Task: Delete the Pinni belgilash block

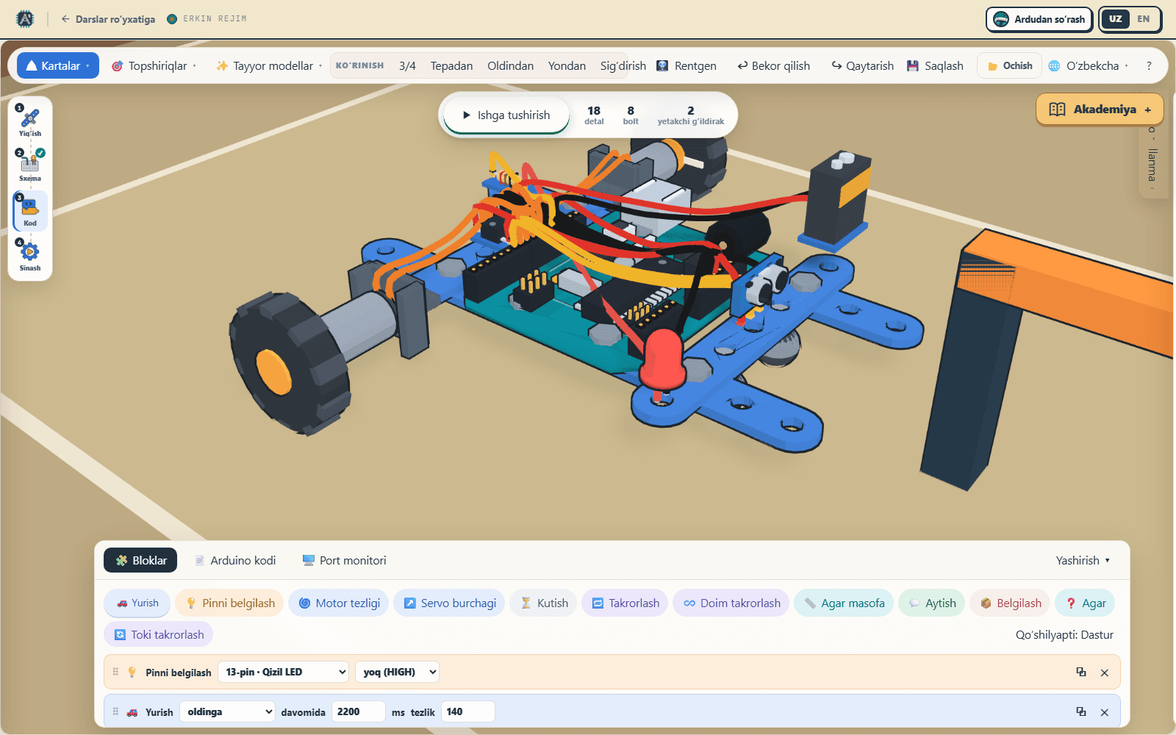Action: (x=1104, y=673)
